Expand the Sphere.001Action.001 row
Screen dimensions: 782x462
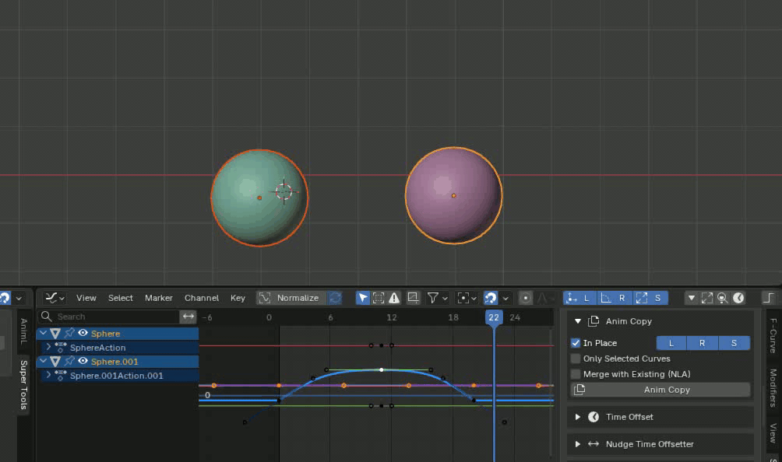pyautogui.click(x=48, y=375)
